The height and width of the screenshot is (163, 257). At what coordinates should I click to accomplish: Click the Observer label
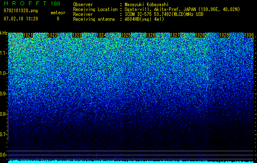(x=83, y=4)
